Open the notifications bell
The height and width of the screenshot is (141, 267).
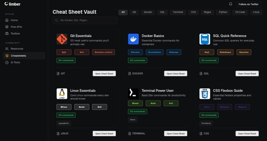pyautogui.click(x=231, y=4)
